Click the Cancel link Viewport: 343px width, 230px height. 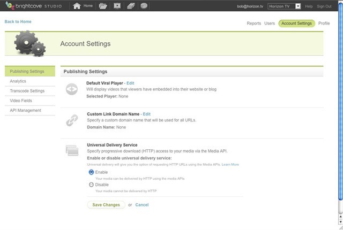point(141,205)
